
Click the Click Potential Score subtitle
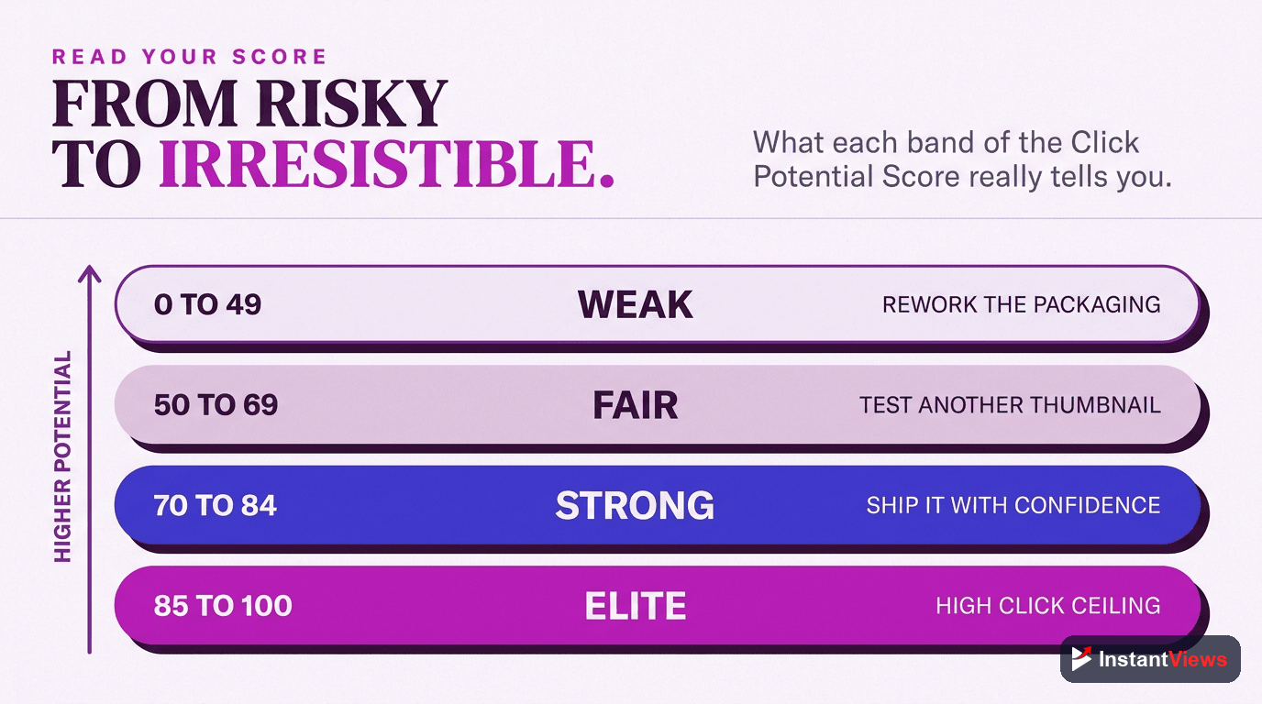pyautogui.click(x=962, y=159)
